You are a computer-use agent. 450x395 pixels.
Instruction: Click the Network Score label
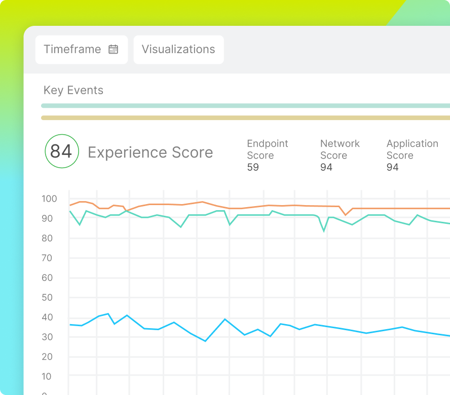pos(340,149)
